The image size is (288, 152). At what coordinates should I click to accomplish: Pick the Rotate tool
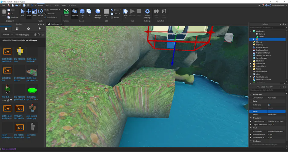coord(40,13)
